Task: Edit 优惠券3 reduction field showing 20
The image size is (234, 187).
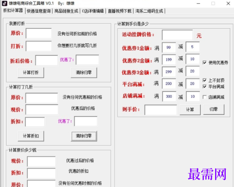Action: tap(192, 71)
